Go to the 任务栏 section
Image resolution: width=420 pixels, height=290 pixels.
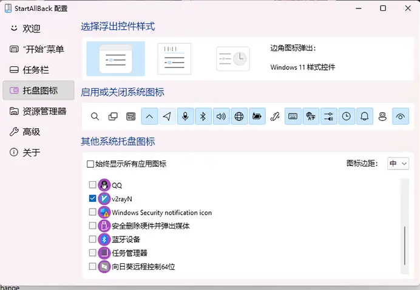[39, 70]
